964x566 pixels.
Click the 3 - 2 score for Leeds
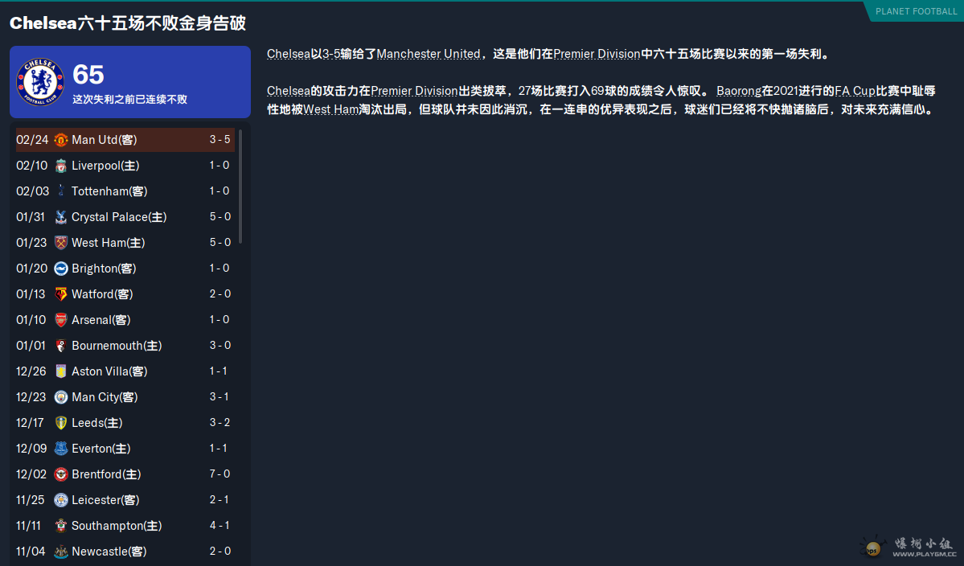(220, 423)
